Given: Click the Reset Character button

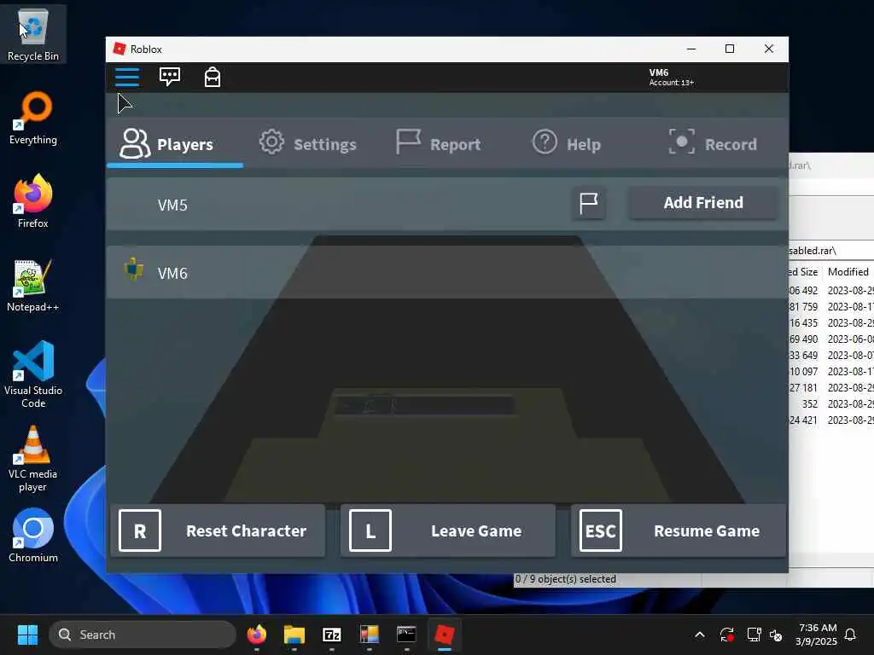Looking at the screenshot, I should [218, 530].
